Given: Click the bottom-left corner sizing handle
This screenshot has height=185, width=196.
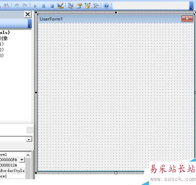Looking at the screenshot, I should (36, 173).
